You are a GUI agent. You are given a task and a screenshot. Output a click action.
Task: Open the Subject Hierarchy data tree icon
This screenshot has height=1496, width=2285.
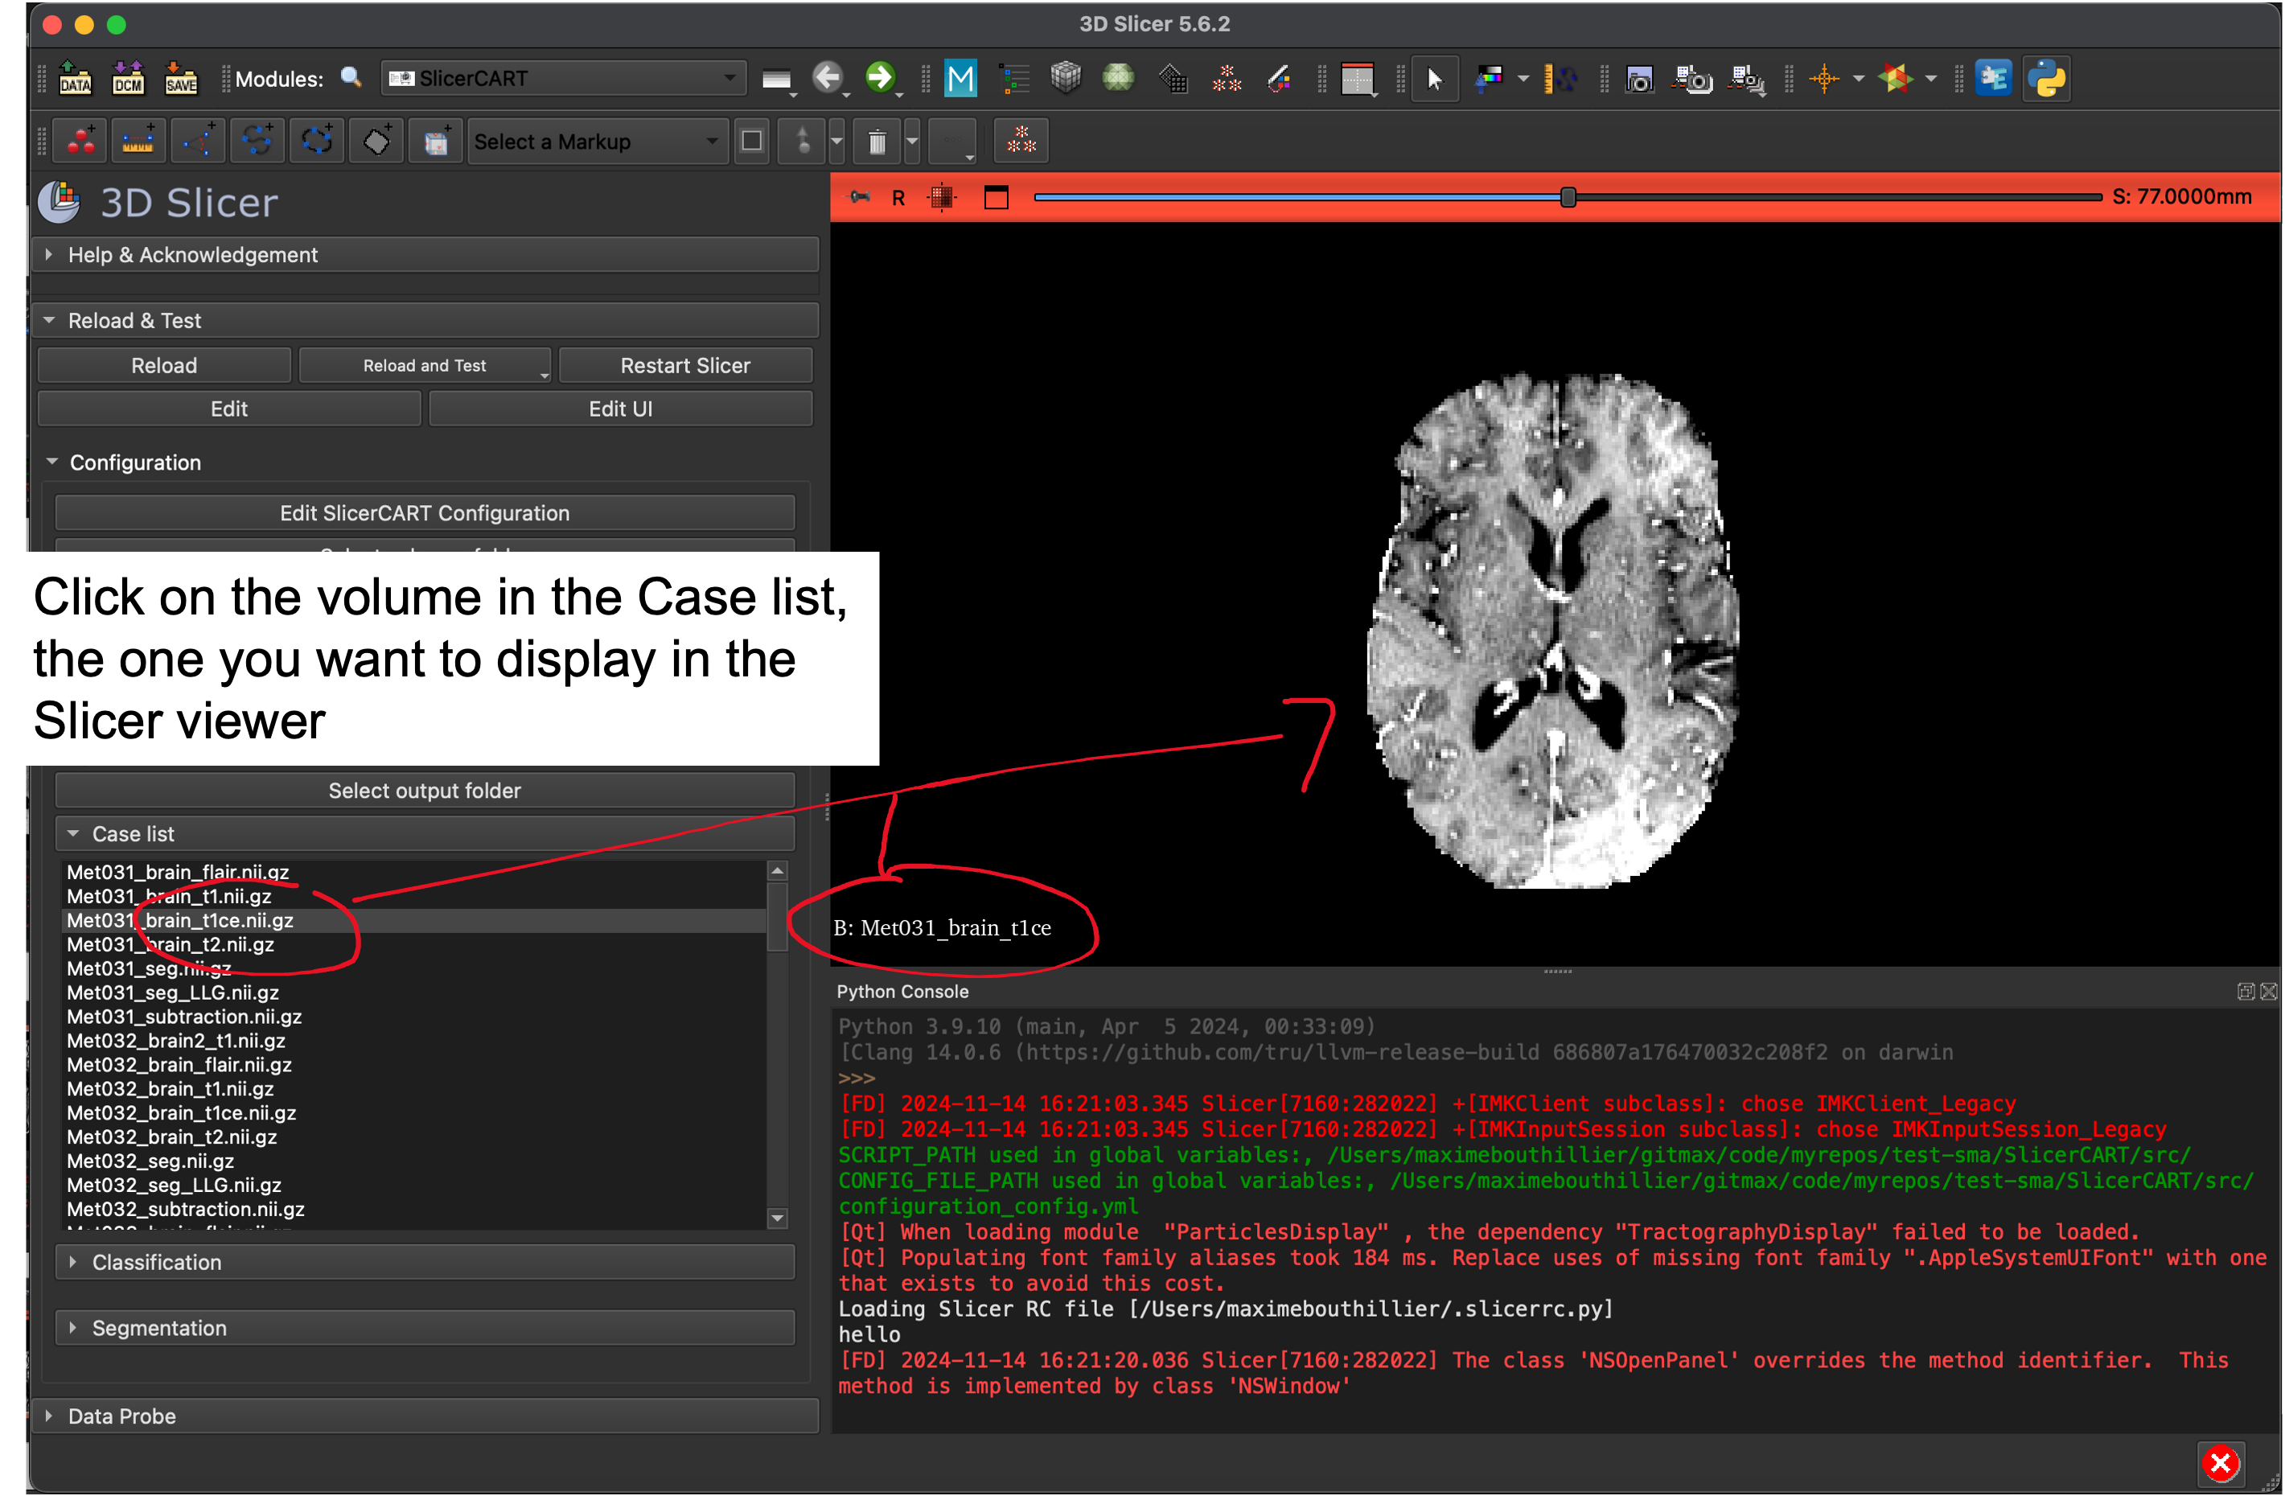pos(1014,78)
